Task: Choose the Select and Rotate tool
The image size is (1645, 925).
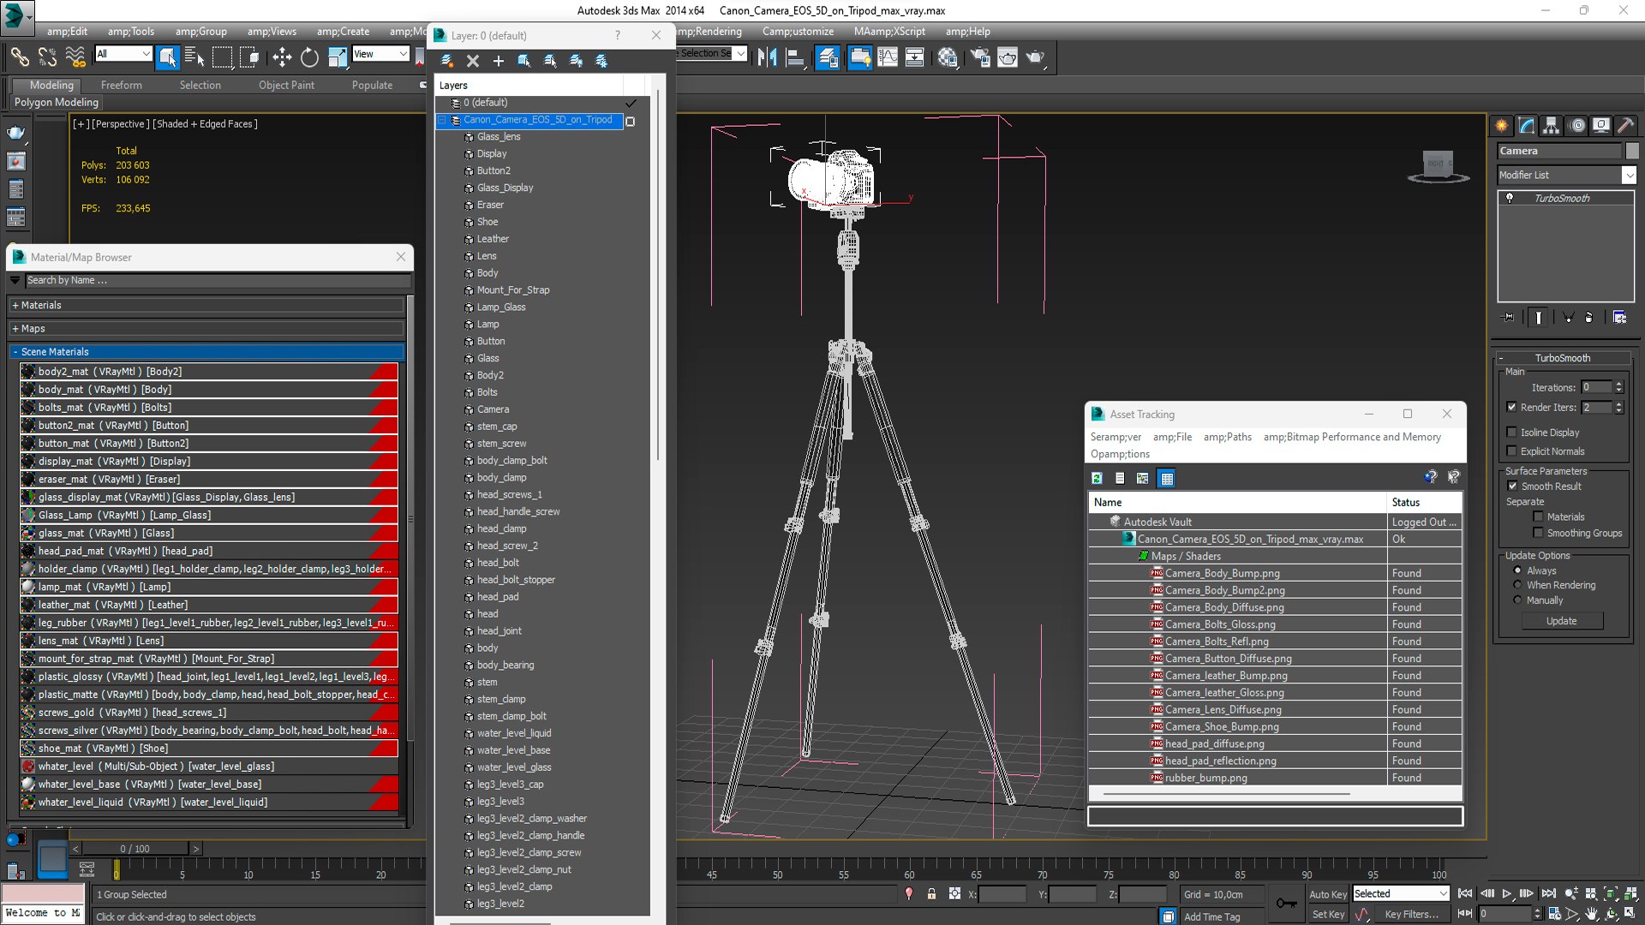Action: [x=309, y=57]
